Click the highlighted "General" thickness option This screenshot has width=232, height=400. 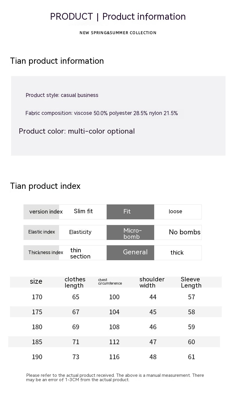[x=135, y=252]
